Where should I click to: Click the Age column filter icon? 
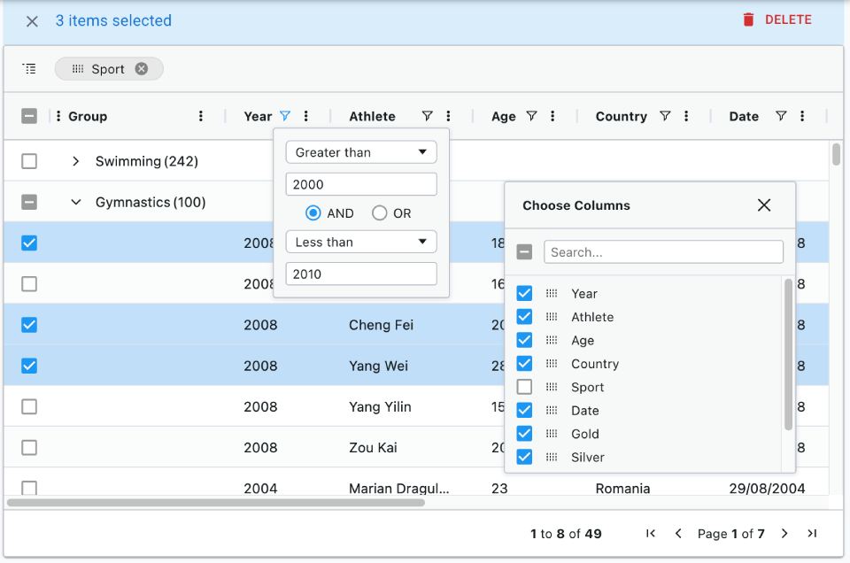pos(531,116)
